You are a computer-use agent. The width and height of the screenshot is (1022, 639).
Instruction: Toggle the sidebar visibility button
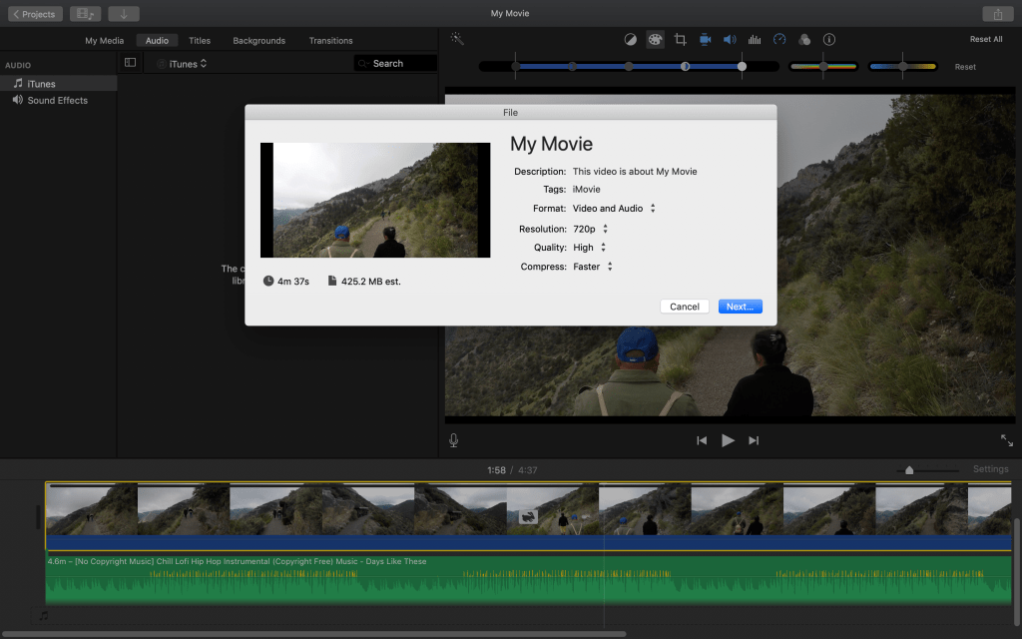pyautogui.click(x=130, y=63)
